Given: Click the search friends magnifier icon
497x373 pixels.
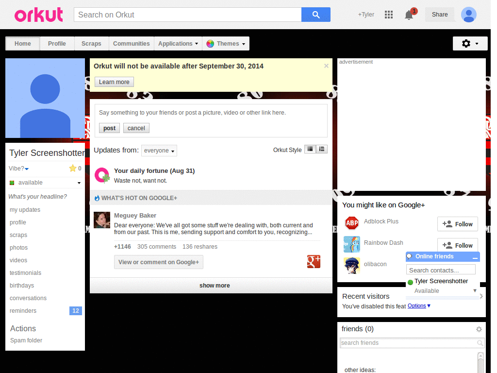Looking at the screenshot, I should (480, 343).
